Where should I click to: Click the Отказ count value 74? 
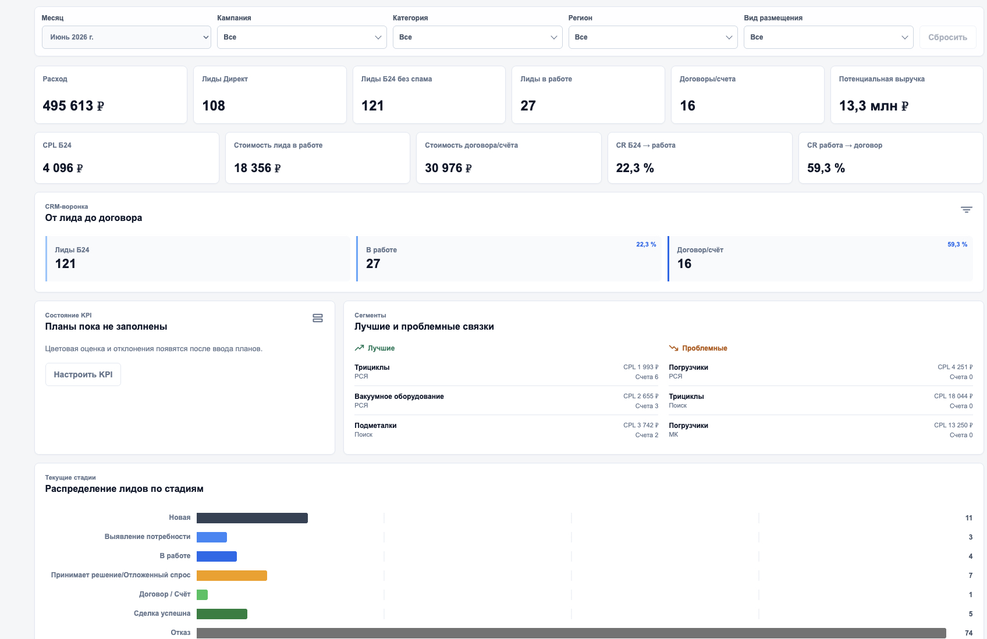[x=968, y=633]
